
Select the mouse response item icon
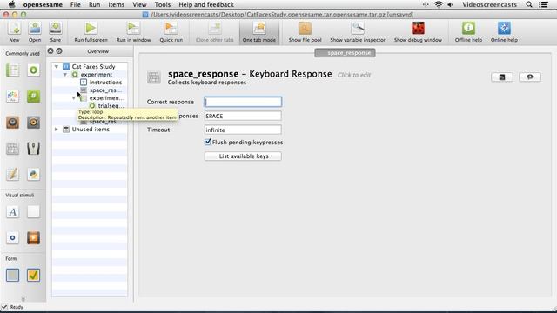coord(33,149)
